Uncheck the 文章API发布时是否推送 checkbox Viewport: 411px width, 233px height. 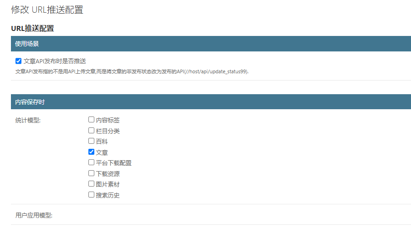pyautogui.click(x=19, y=61)
